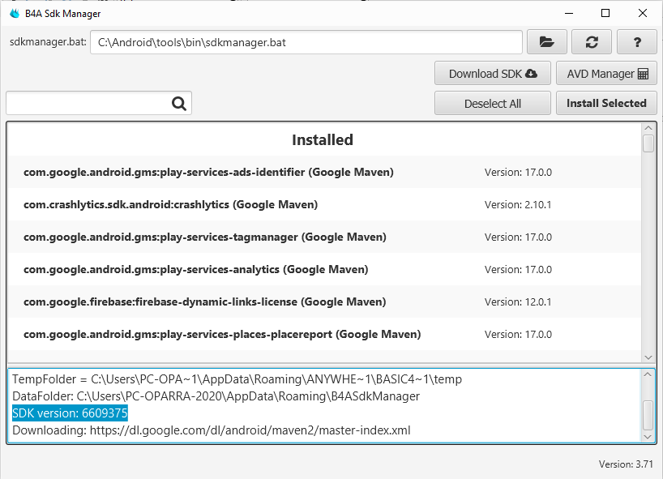Viewport: 663px width, 479px height.
Task: Click the TempFolder log line
Action: point(237,379)
